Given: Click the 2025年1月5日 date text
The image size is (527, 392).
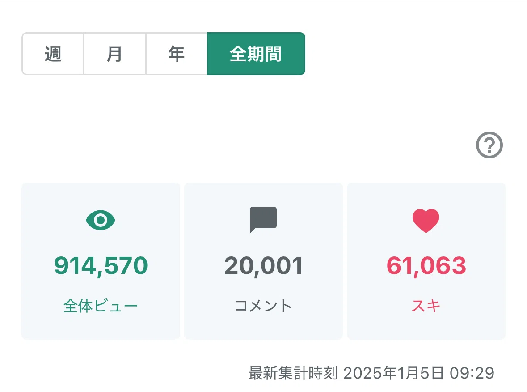Looking at the screenshot, I should (393, 373).
